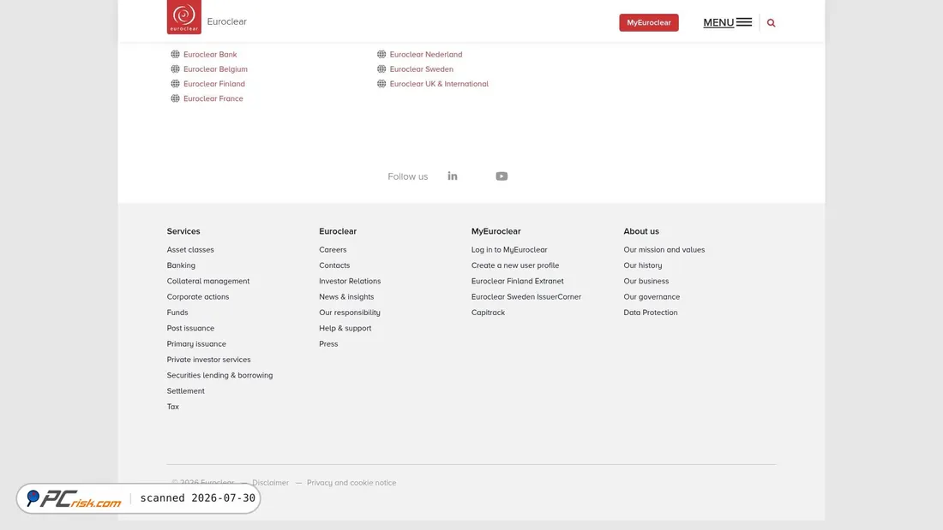Click globe icon beside Euroclear France
943x530 pixels.
pyautogui.click(x=175, y=98)
